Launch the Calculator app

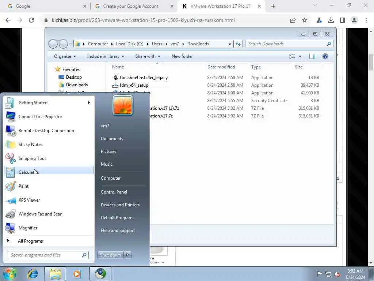(49, 172)
